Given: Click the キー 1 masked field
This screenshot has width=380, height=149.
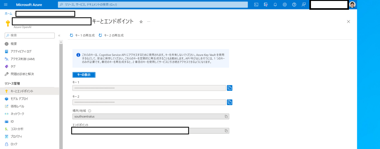Looking at the screenshot, I should click(149, 88).
